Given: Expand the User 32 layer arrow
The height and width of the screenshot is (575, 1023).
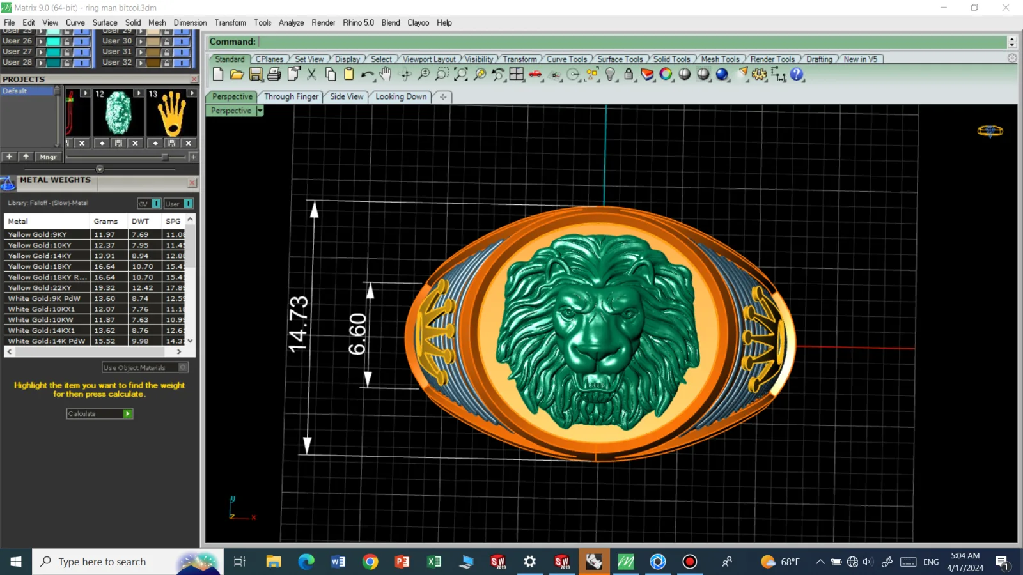Looking at the screenshot, I should 141,63.
